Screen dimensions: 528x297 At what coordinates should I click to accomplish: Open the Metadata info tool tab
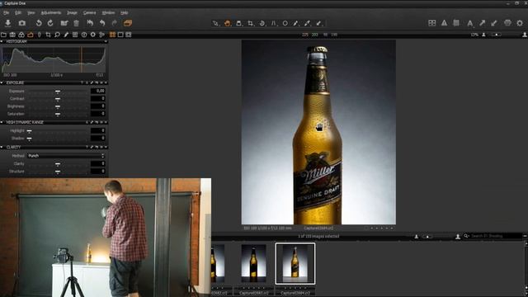[x=84, y=35]
